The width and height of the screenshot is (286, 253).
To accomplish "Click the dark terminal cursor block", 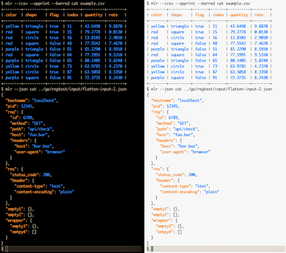I will [x=7, y=249].
